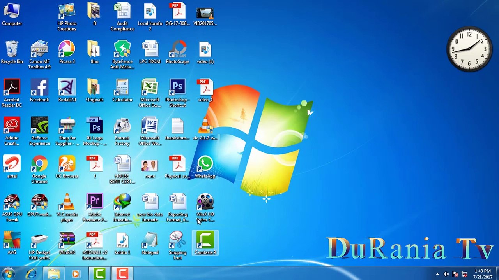Screen dimensions: 499x280
Task: Select 01 Logo Mockup PSD file
Action: click(94, 131)
